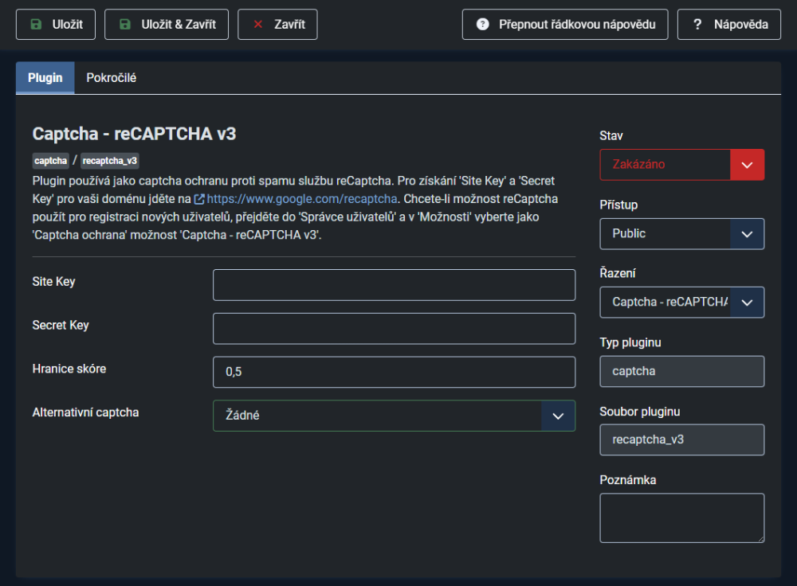Click the external link icon before recaptcha URL
797x586 pixels.
[x=199, y=198]
